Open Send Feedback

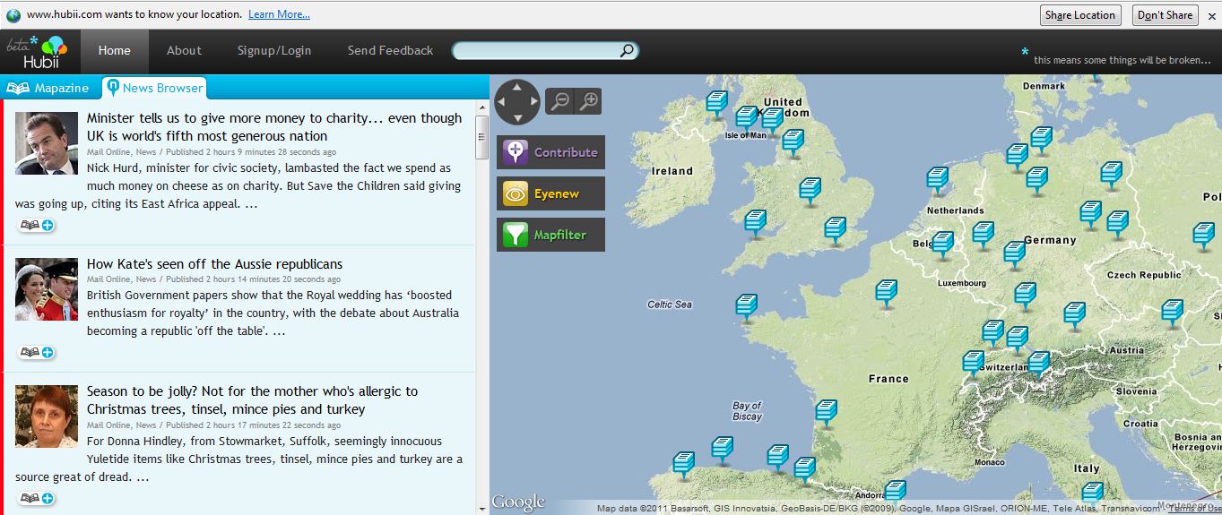click(x=390, y=51)
